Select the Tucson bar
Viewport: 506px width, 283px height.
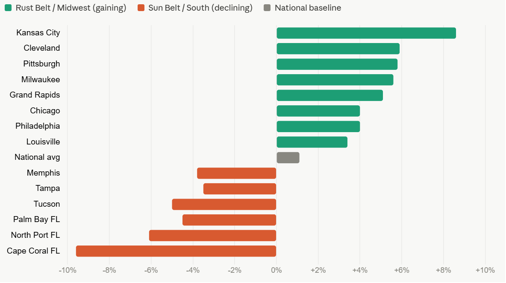pos(224,205)
